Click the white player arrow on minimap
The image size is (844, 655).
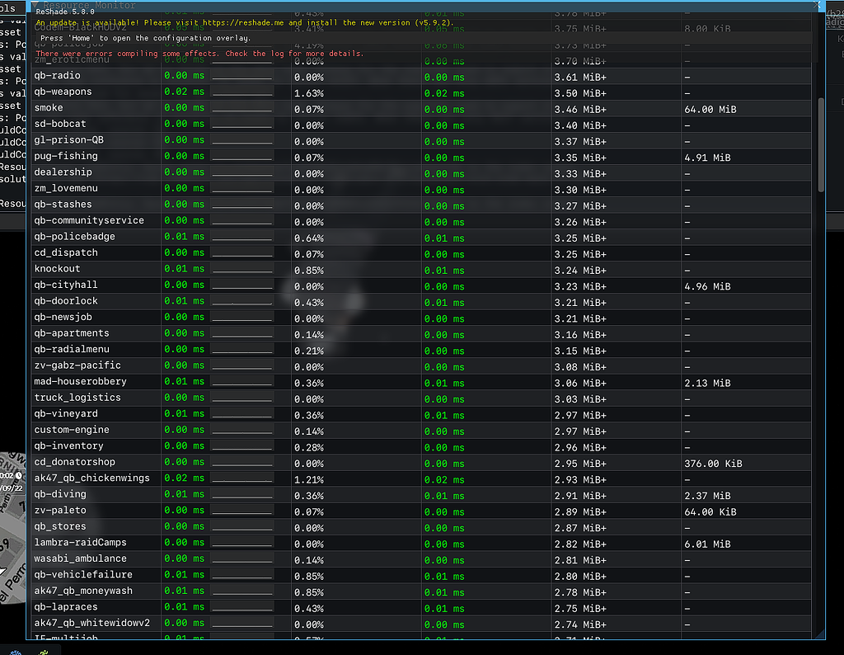click(5, 571)
